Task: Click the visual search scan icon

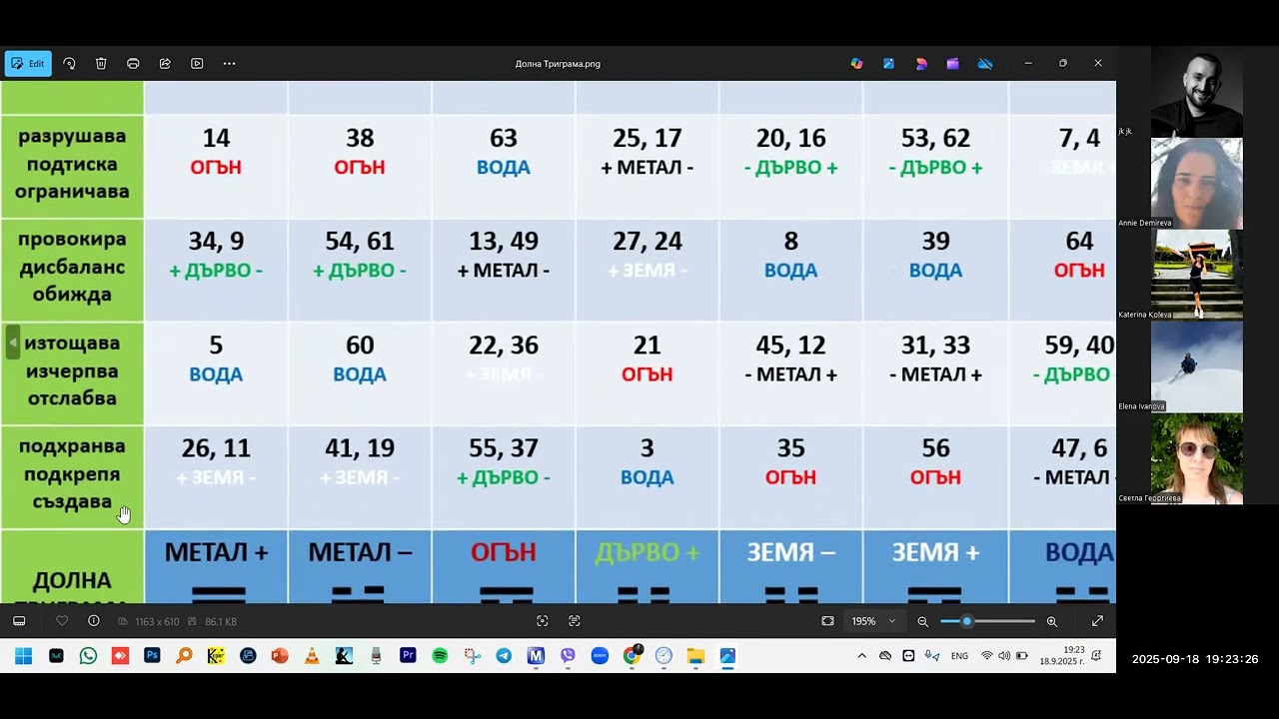Action: [542, 621]
